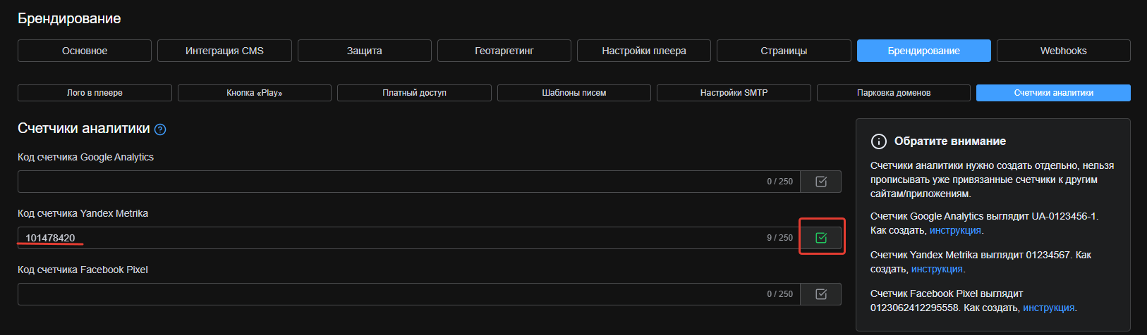Click the 9 / 250 character counter
The height and width of the screenshot is (335, 1147).
[x=779, y=238]
